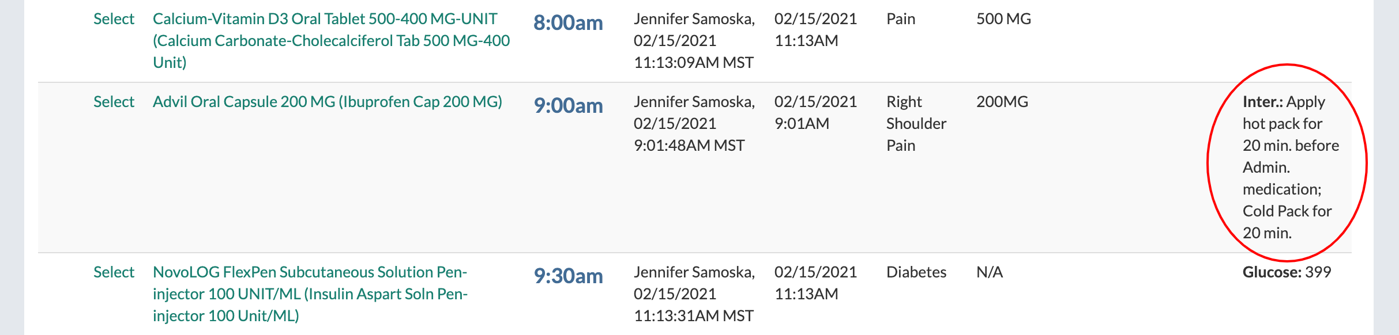
Task: Click administrator entry stamped 11:13:09AM MST
Action: (694, 41)
